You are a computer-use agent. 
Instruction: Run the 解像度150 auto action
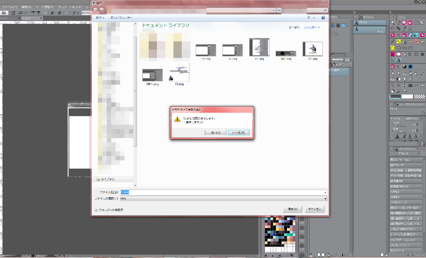(406, 181)
